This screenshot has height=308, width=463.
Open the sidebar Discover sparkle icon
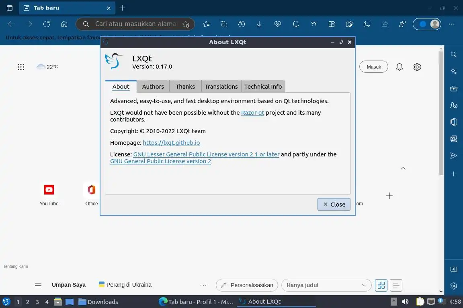coord(453,71)
